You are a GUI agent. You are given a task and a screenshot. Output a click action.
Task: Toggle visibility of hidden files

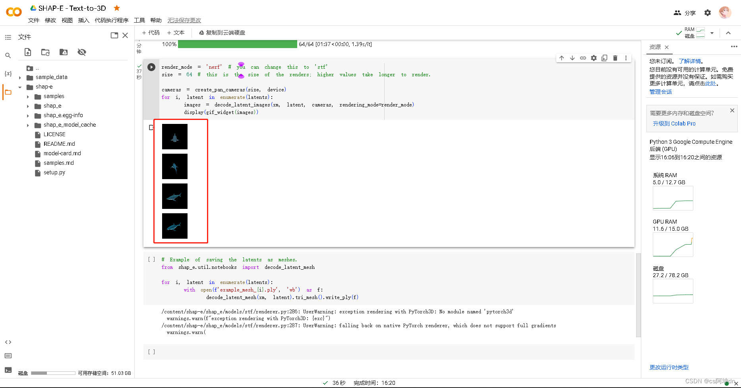point(82,52)
